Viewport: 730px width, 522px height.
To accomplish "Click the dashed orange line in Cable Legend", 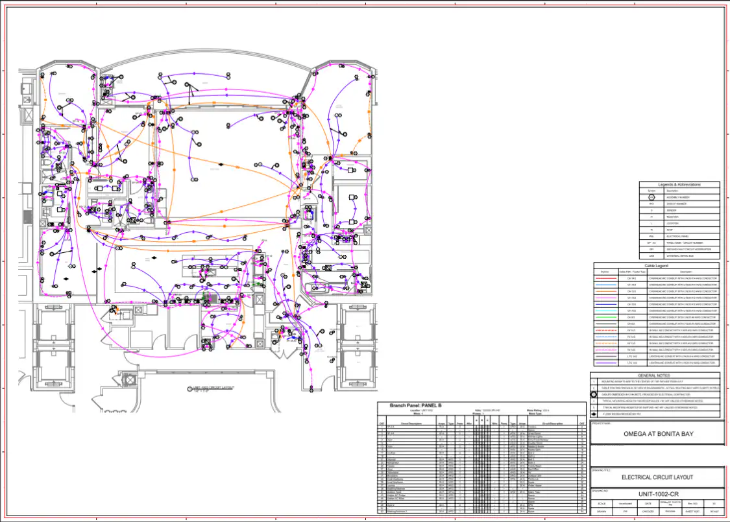I will click(606, 343).
